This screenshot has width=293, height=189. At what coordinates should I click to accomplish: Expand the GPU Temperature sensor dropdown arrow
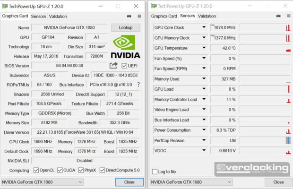tap(204, 48)
